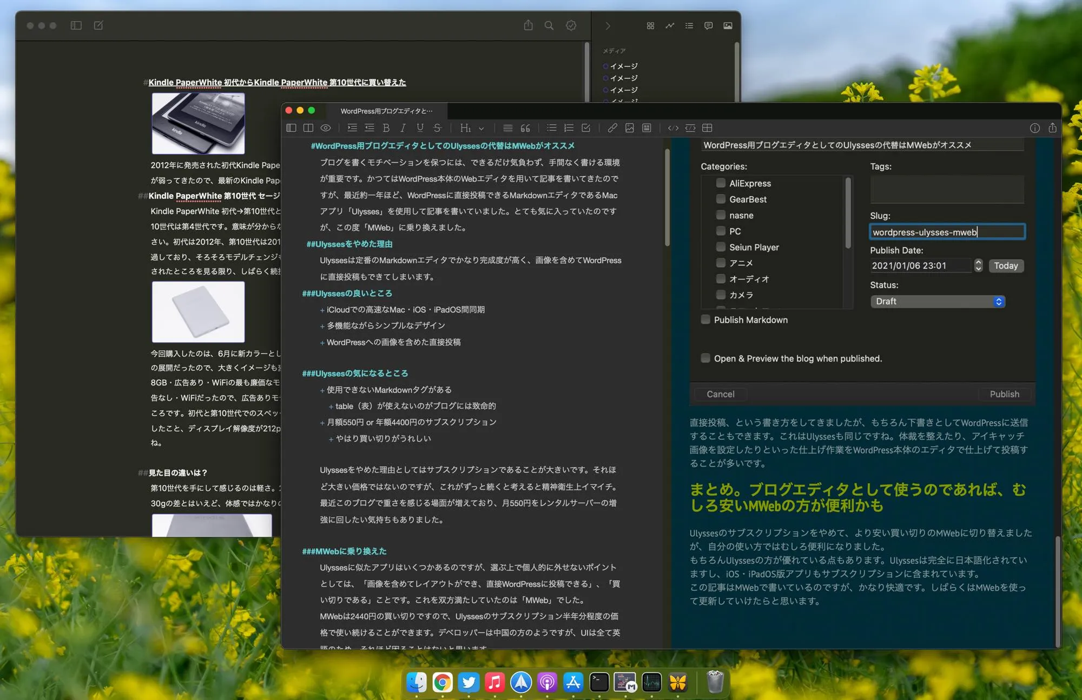This screenshot has width=1082, height=700.
Task: Click the strikethrough formatting icon
Action: tap(437, 128)
